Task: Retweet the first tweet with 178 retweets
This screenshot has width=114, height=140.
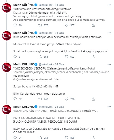Action: [x=40, y=25]
